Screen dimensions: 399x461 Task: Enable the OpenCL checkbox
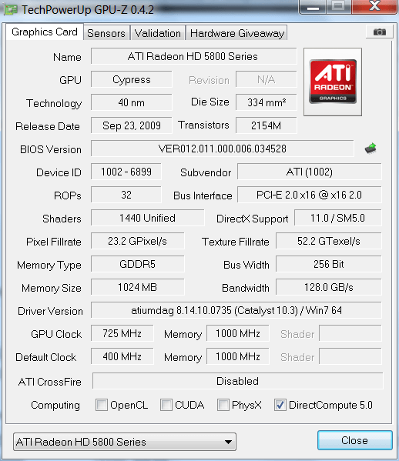click(102, 405)
